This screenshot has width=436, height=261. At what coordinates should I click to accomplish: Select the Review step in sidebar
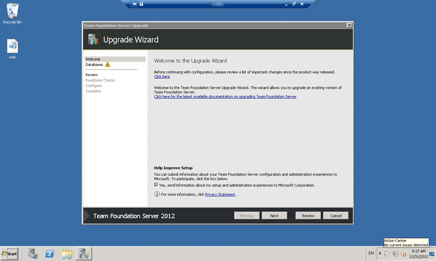[92, 74]
